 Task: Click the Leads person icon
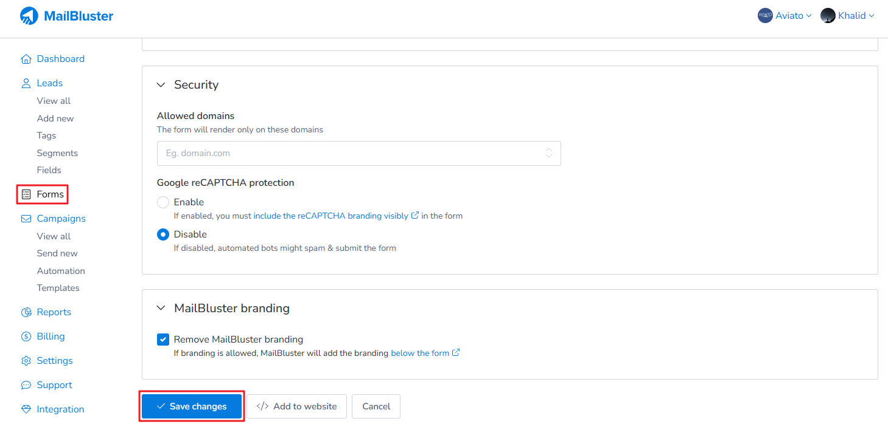26,83
